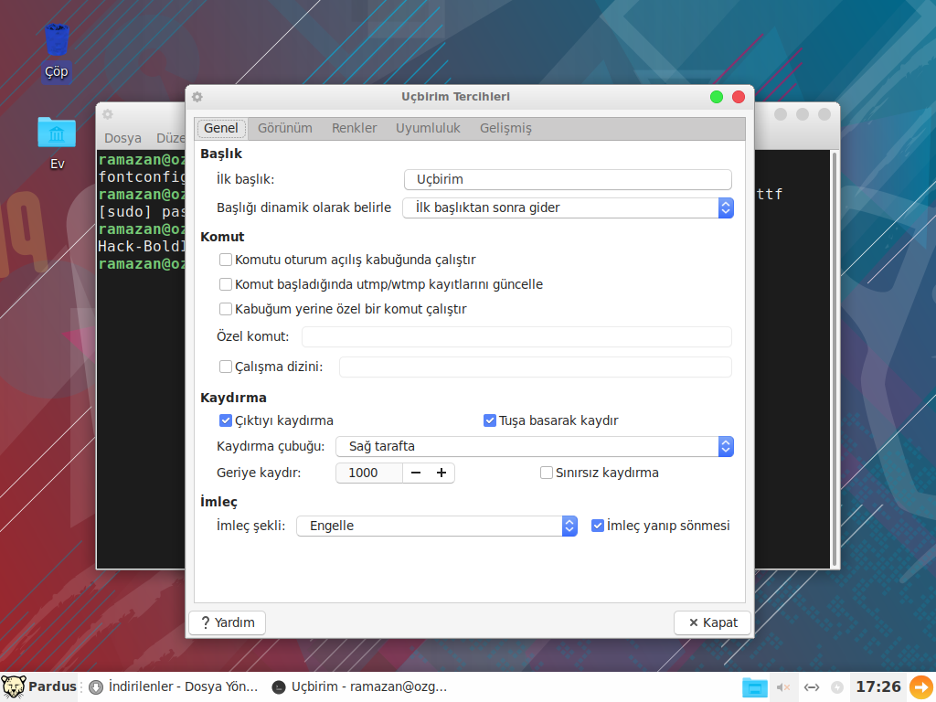Increase 'Geriye kaydır' value with plus
The image size is (936, 702).
click(x=441, y=473)
